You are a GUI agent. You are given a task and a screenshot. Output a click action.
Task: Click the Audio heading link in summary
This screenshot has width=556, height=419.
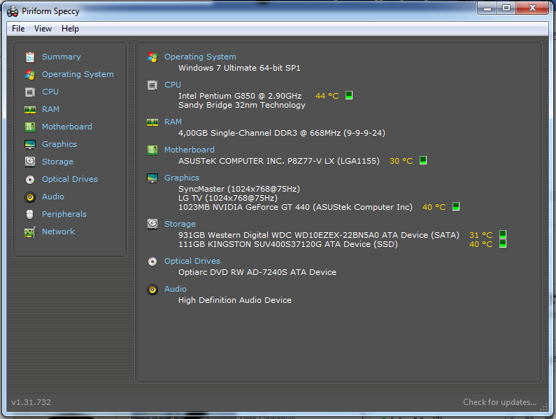tap(176, 289)
